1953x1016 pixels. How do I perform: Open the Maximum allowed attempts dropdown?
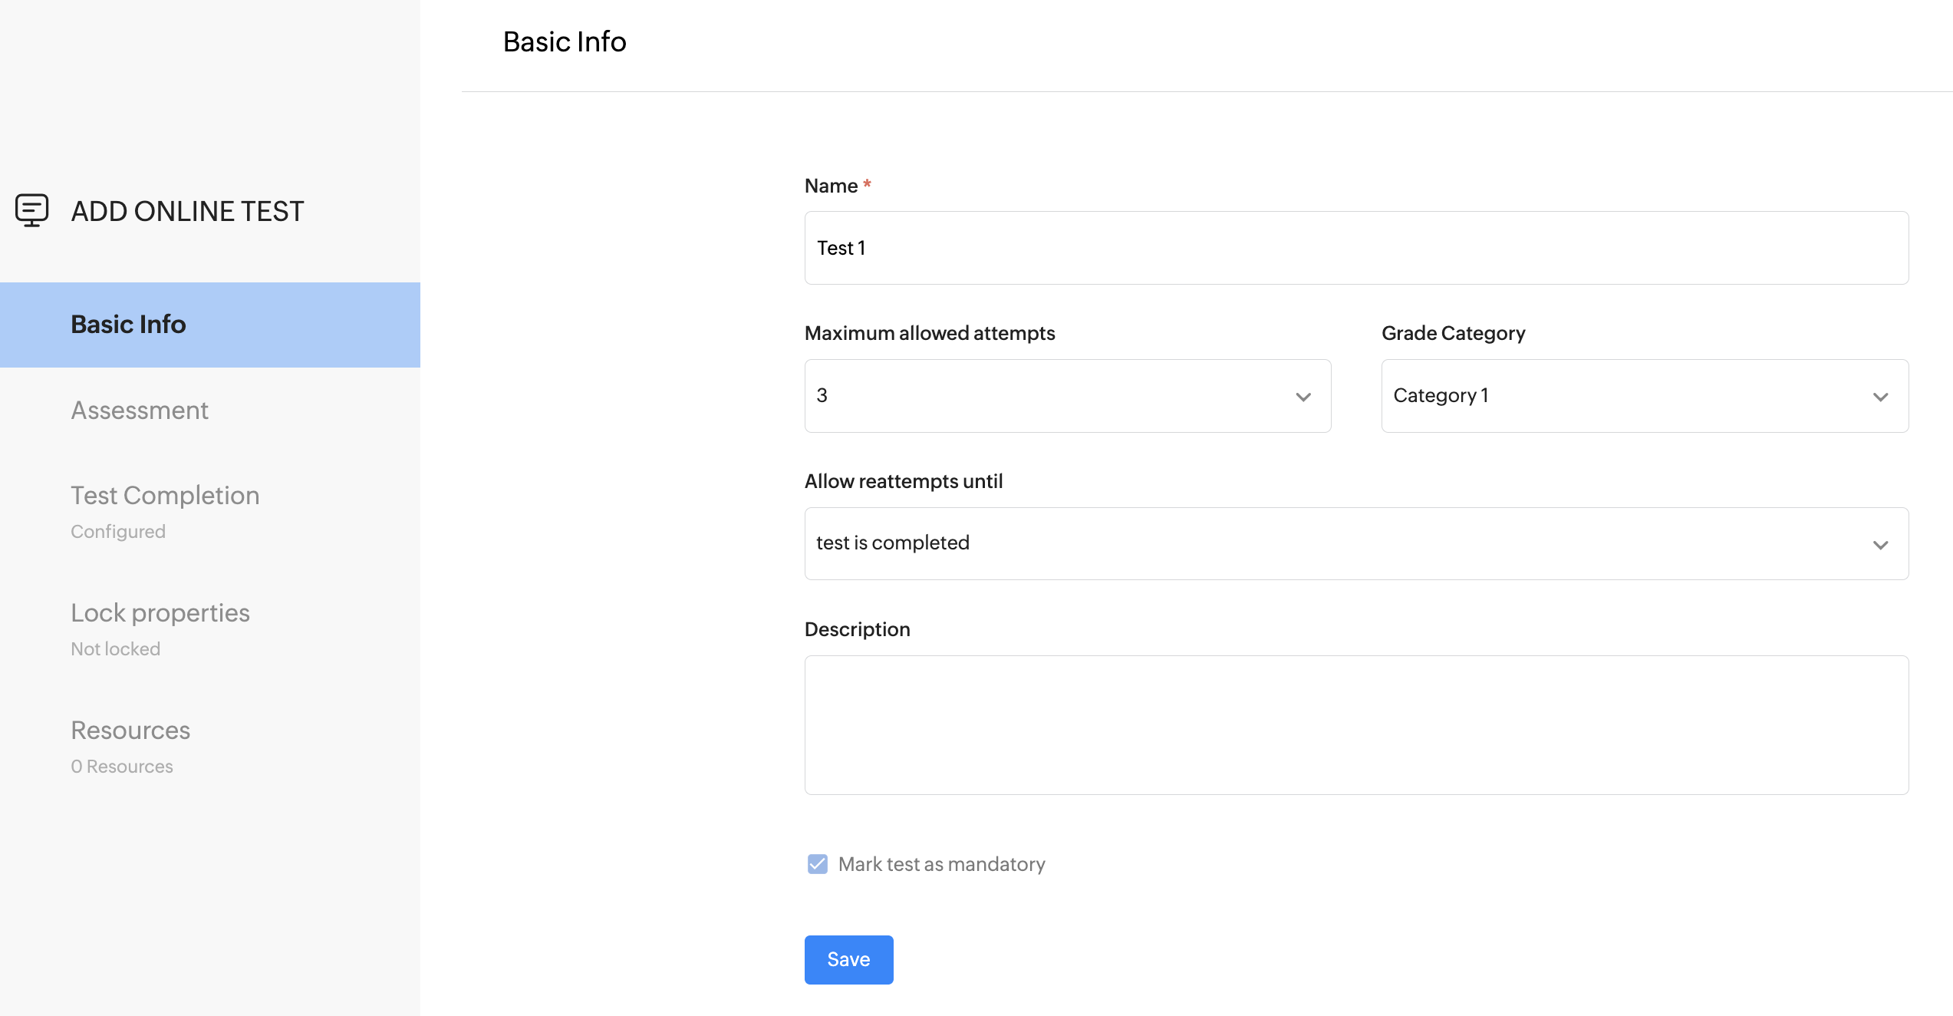click(x=1068, y=396)
